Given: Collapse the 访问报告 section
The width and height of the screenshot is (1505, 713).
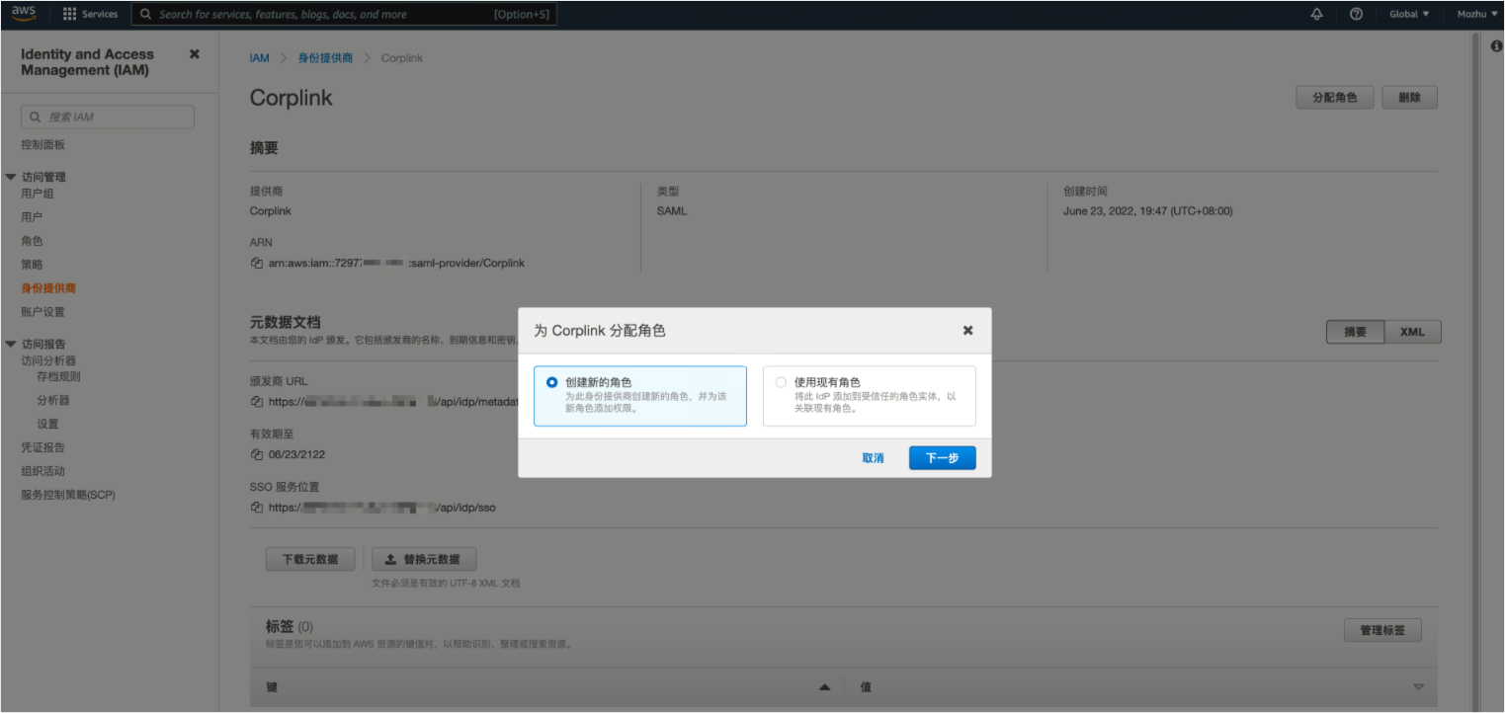Looking at the screenshot, I should tap(11, 344).
